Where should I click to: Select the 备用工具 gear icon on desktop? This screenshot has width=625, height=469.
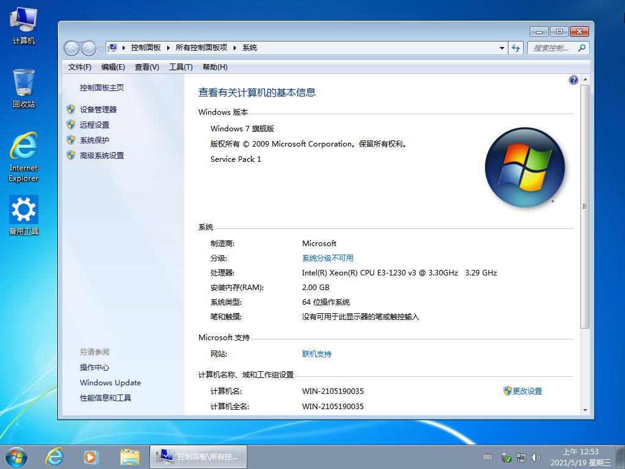click(x=24, y=215)
